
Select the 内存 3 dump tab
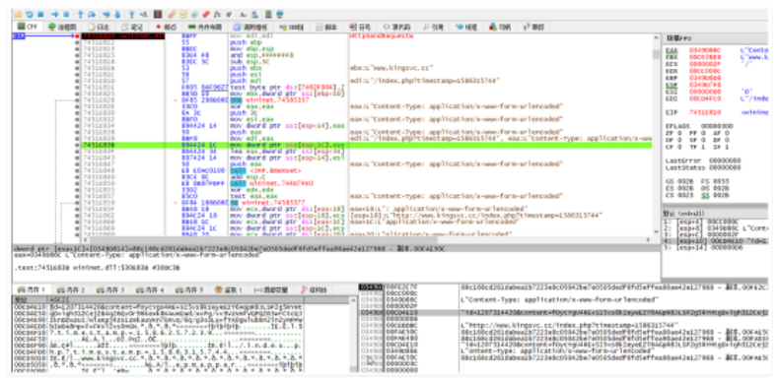click(x=109, y=289)
